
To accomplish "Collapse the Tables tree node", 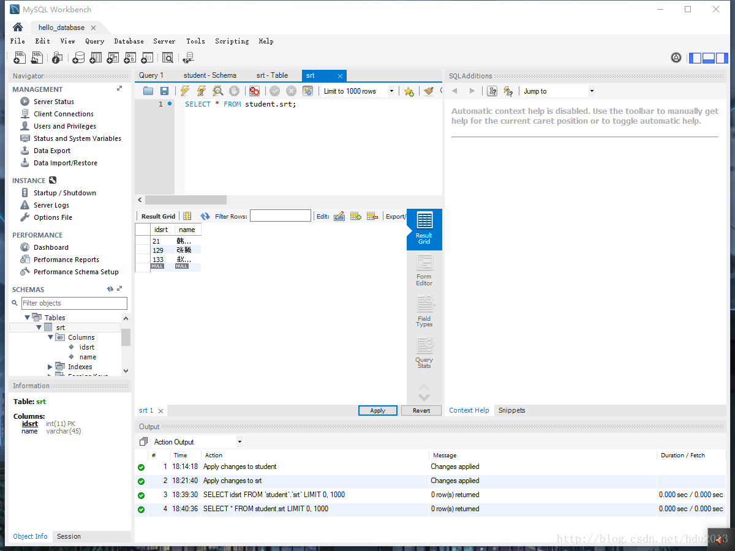I will (27, 318).
